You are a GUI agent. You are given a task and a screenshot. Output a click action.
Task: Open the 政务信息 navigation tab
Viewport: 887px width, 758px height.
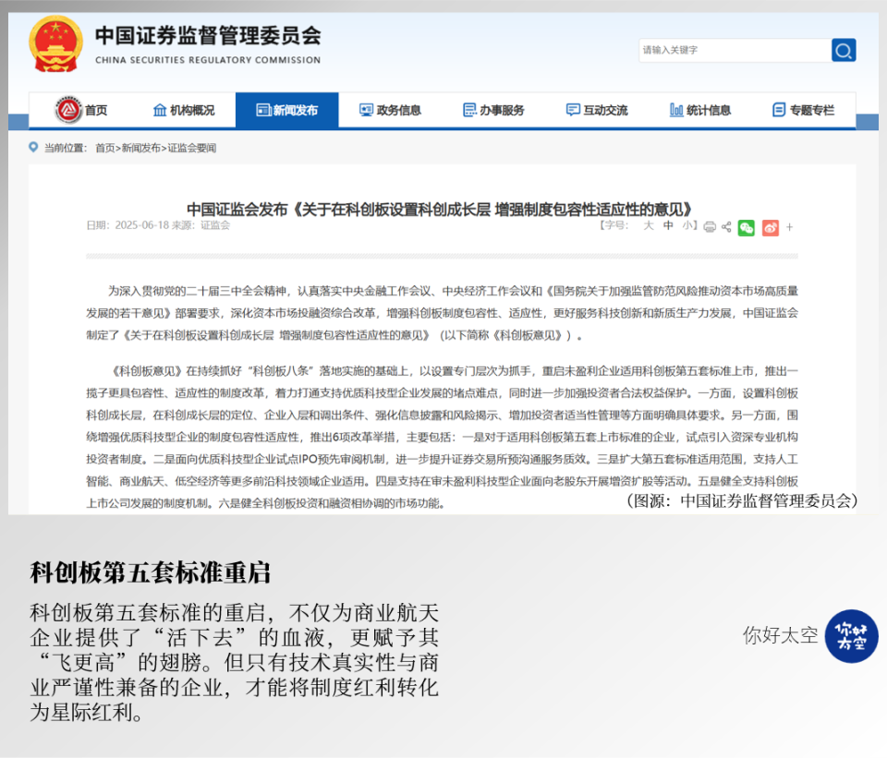(x=390, y=110)
